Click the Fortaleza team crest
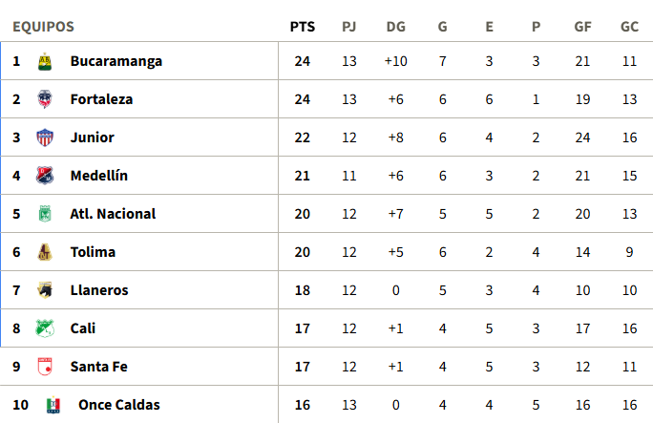 coord(44,99)
